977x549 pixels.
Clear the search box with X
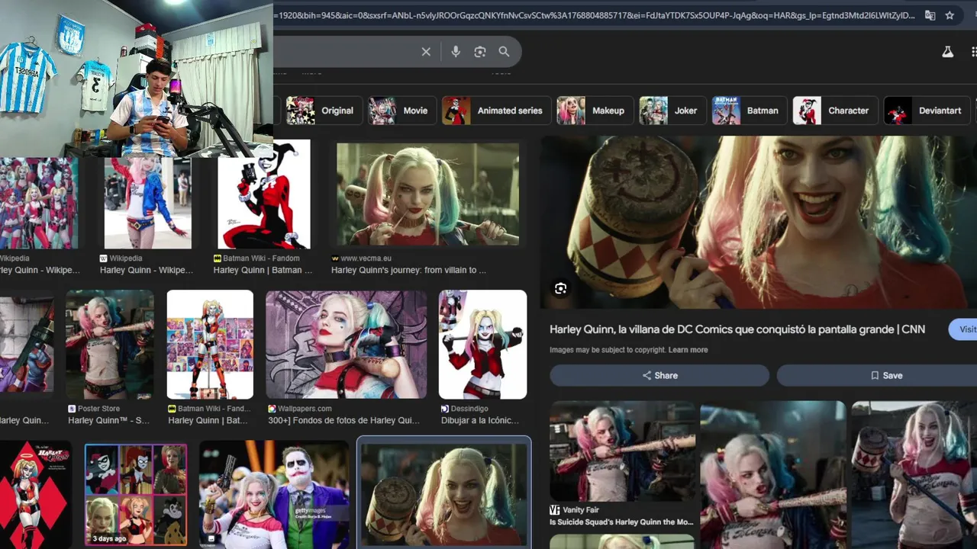point(426,52)
